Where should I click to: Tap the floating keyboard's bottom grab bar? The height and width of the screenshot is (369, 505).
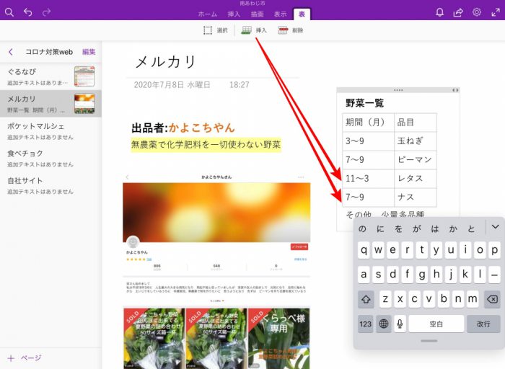point(429,341)
